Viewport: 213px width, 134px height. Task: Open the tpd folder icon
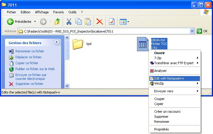tap(78, 44)
